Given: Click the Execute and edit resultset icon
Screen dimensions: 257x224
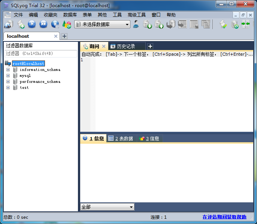Looking at the screenshot, I should pos(55,24).
